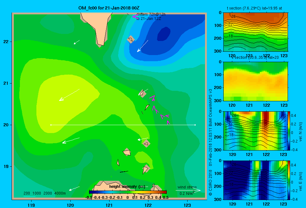The width and height of the screenshot is (306, 208).
Task: Click the large white wind arrow inside yellow region
Action: pos(69,95)
